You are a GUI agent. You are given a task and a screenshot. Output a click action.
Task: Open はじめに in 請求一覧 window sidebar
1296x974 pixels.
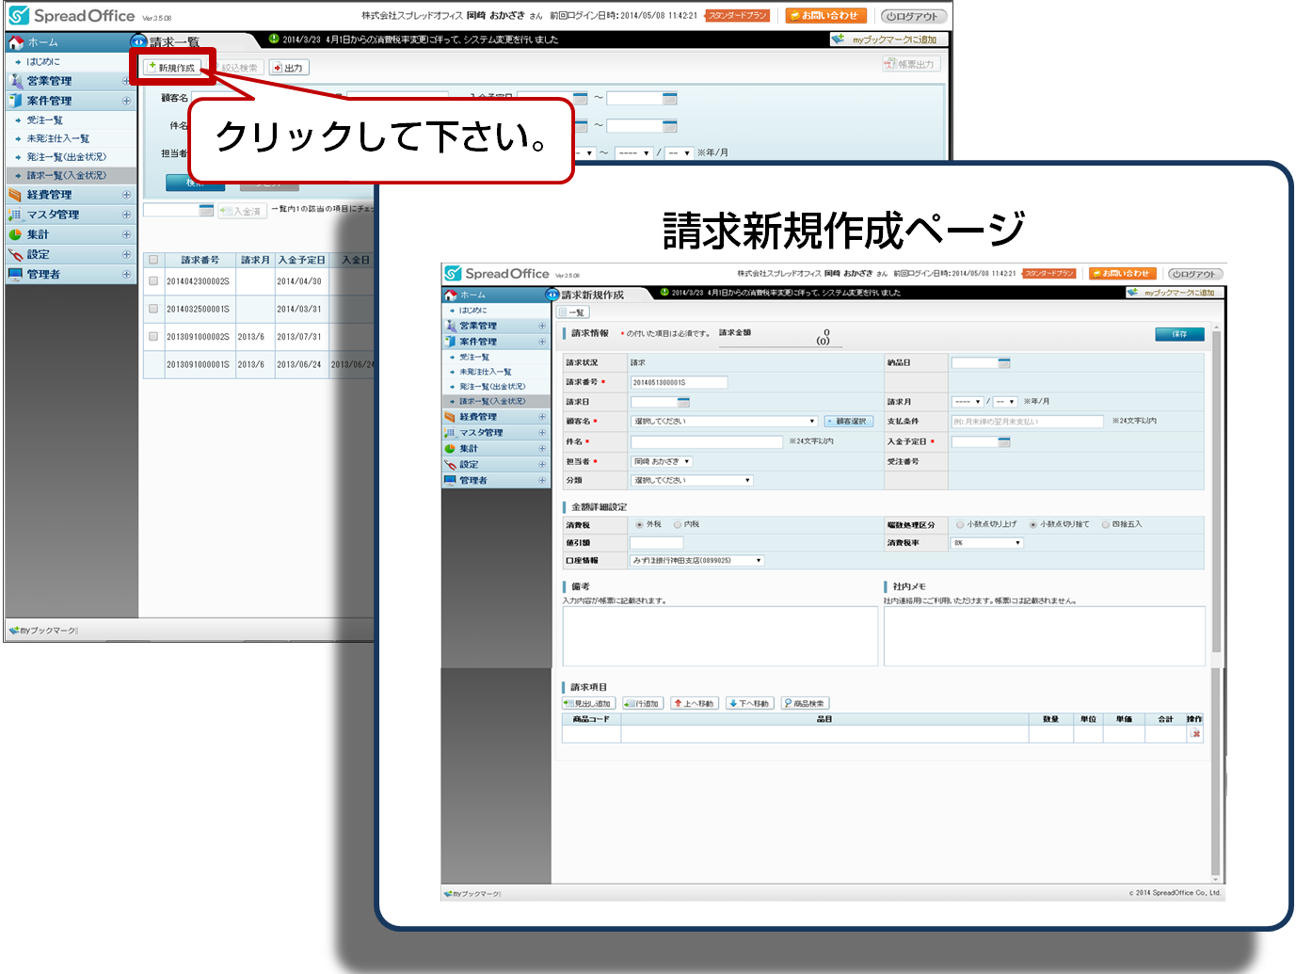tap(43, 61)
